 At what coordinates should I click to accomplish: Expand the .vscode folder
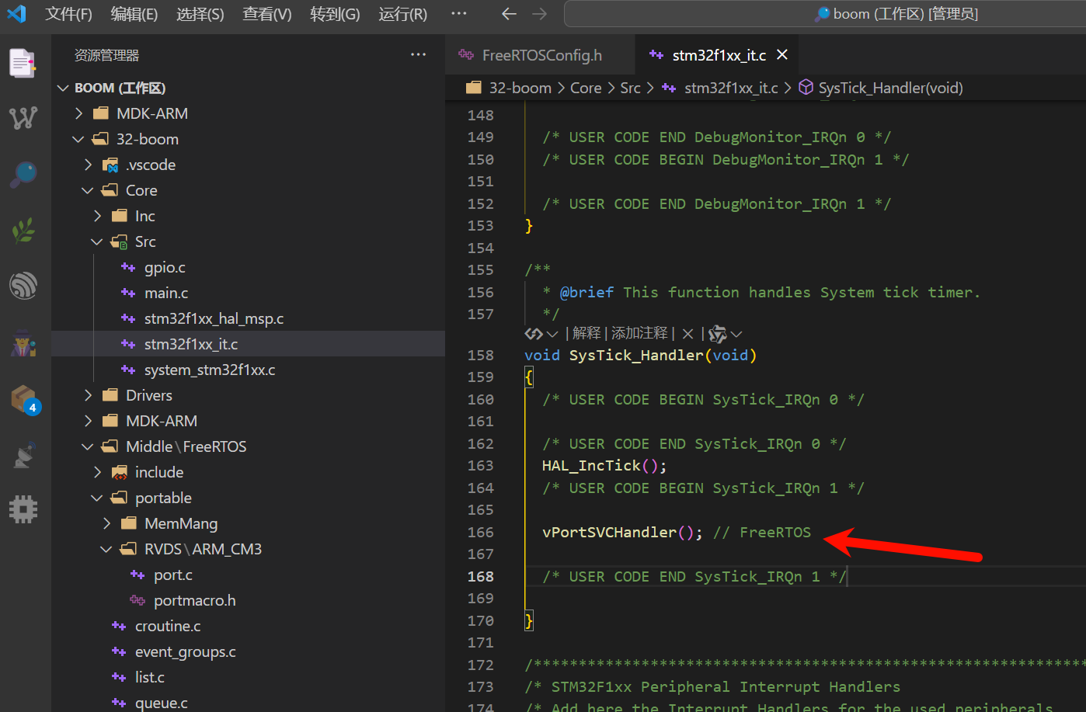pyautogui.click(x=88, y=165)
